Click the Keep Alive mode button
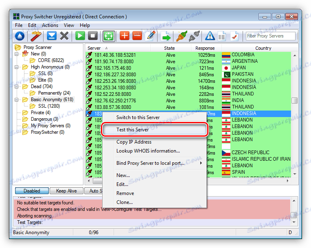 66,191
